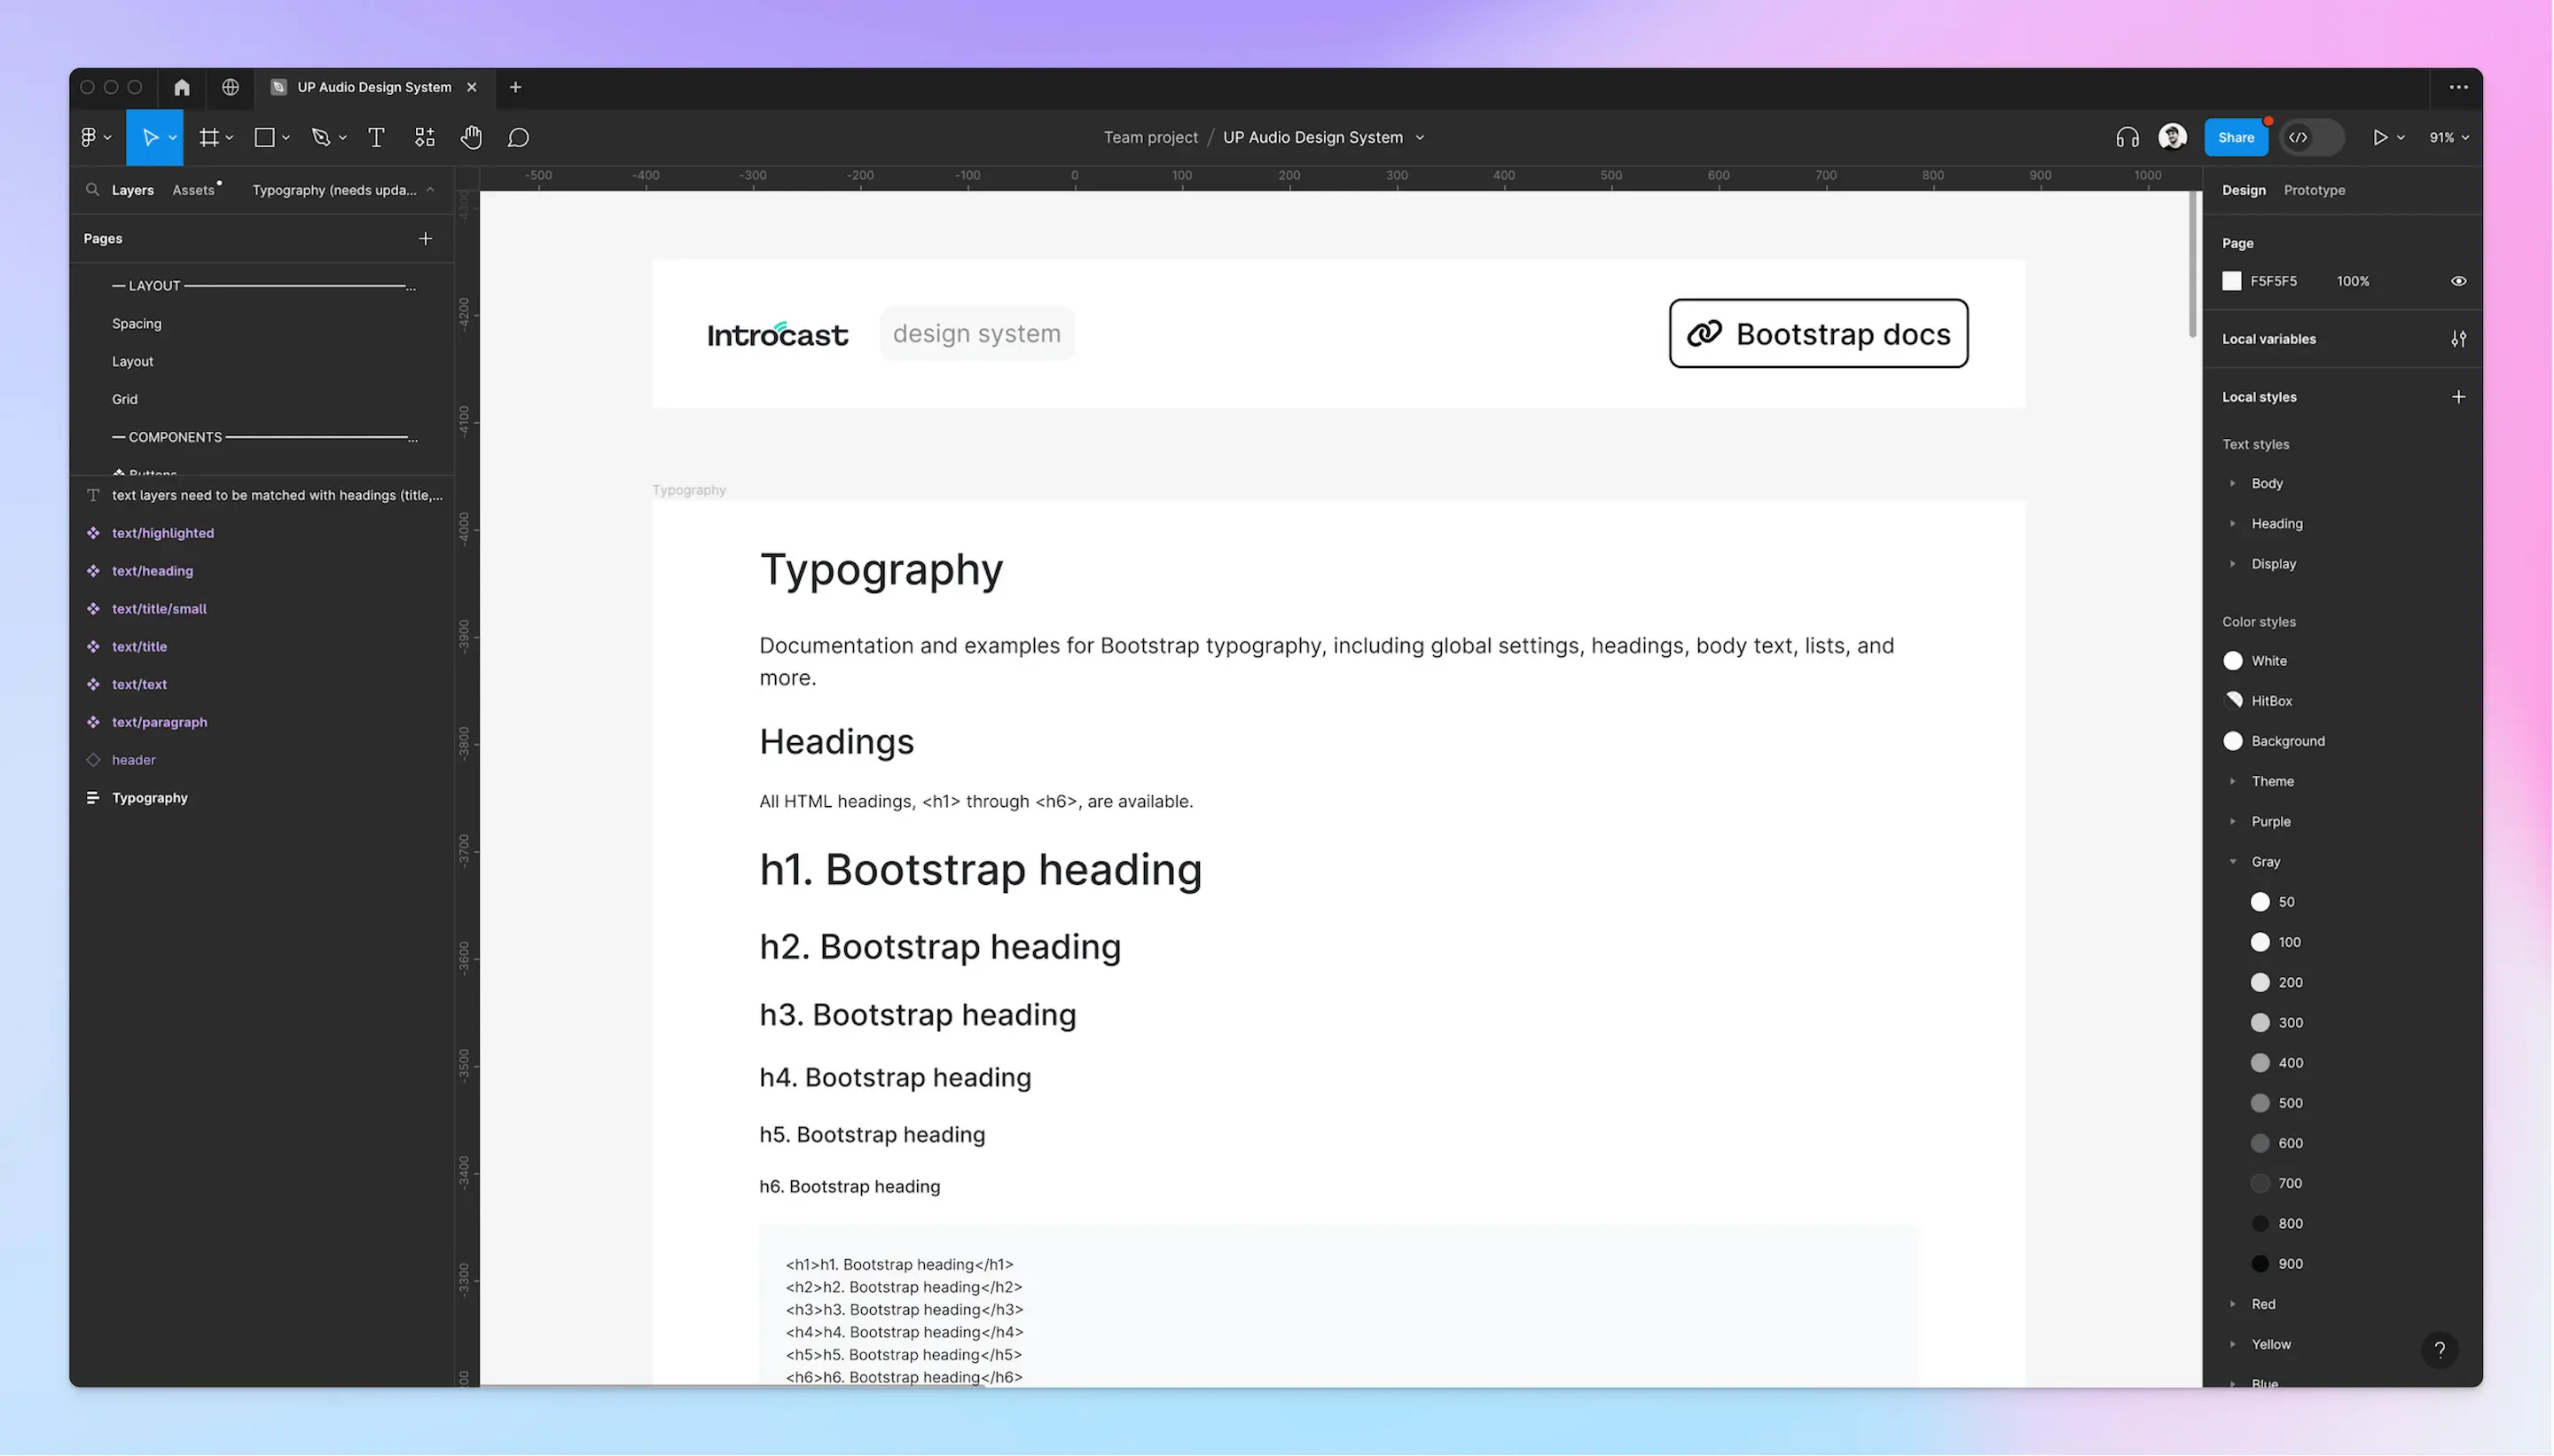Select the Frame tool

pyautogui.click(x=209, y=137)
